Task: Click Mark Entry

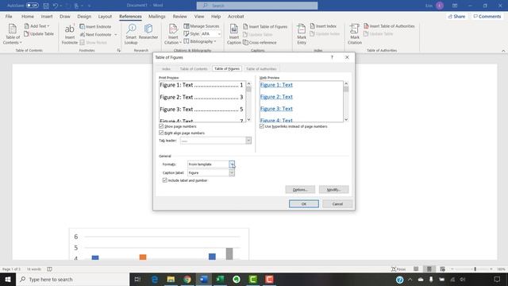Action: coord(302,34)
